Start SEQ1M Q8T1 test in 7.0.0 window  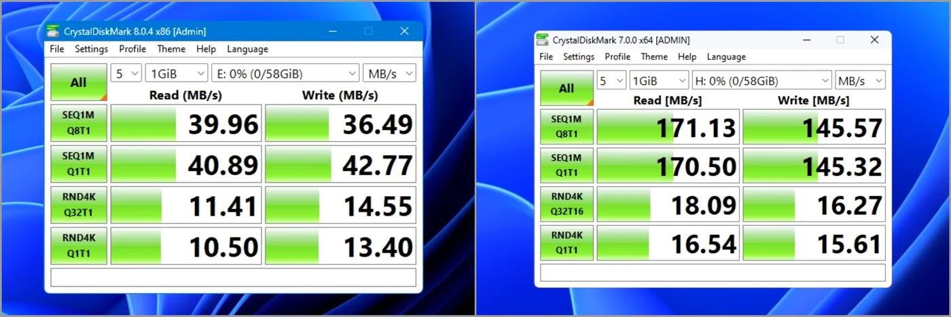tap(567, 126)
